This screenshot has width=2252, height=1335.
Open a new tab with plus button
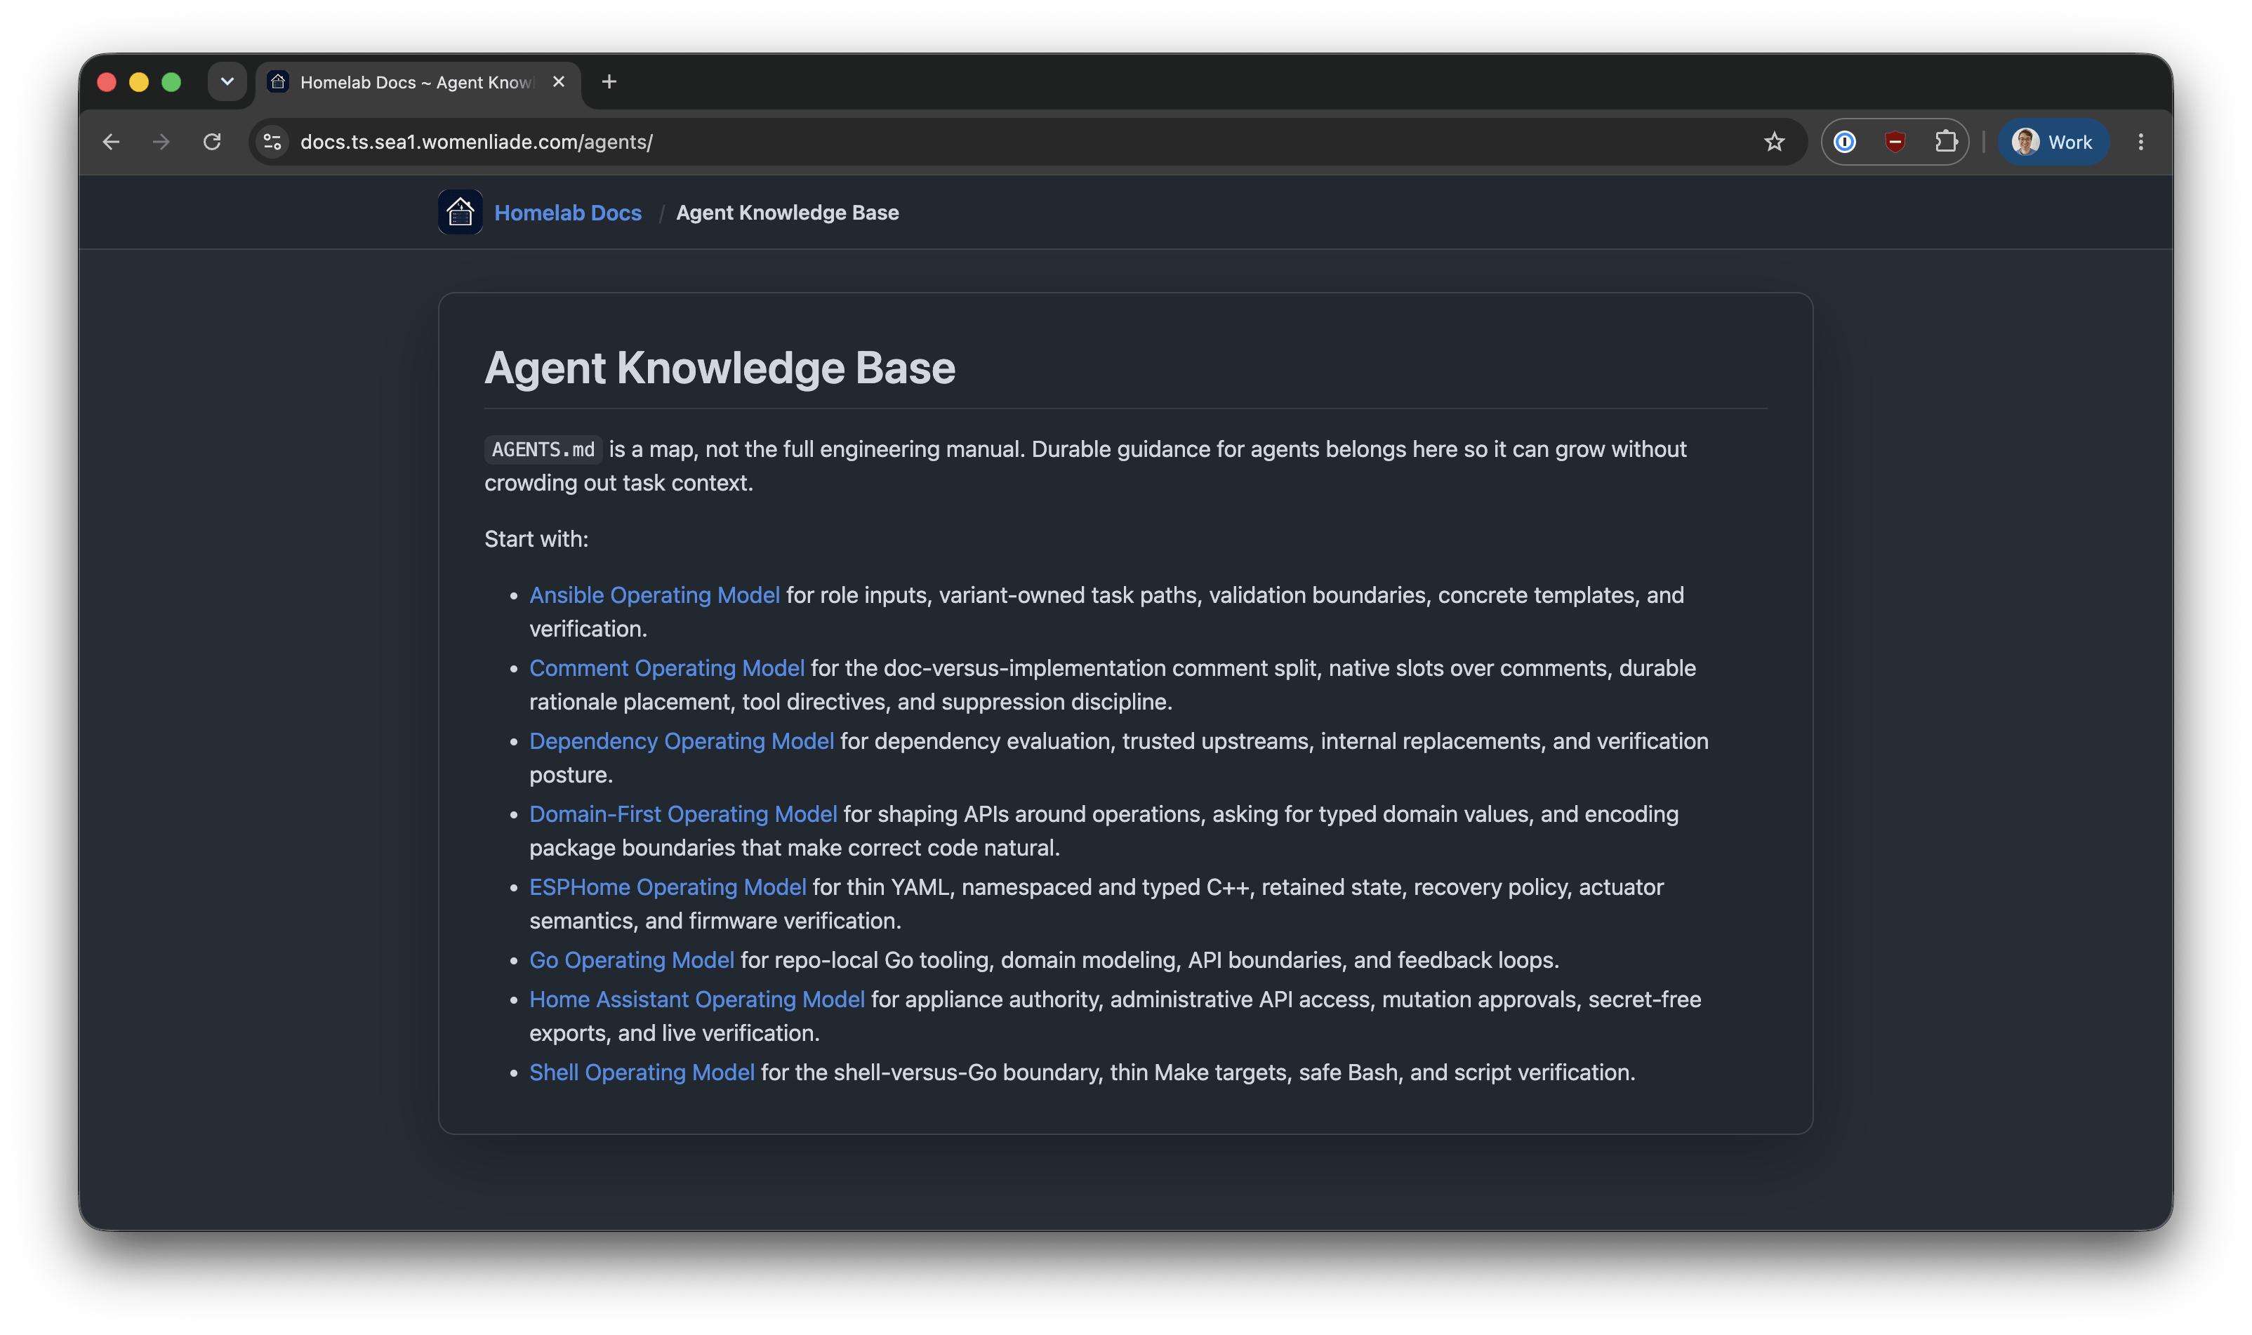[609, 82]
